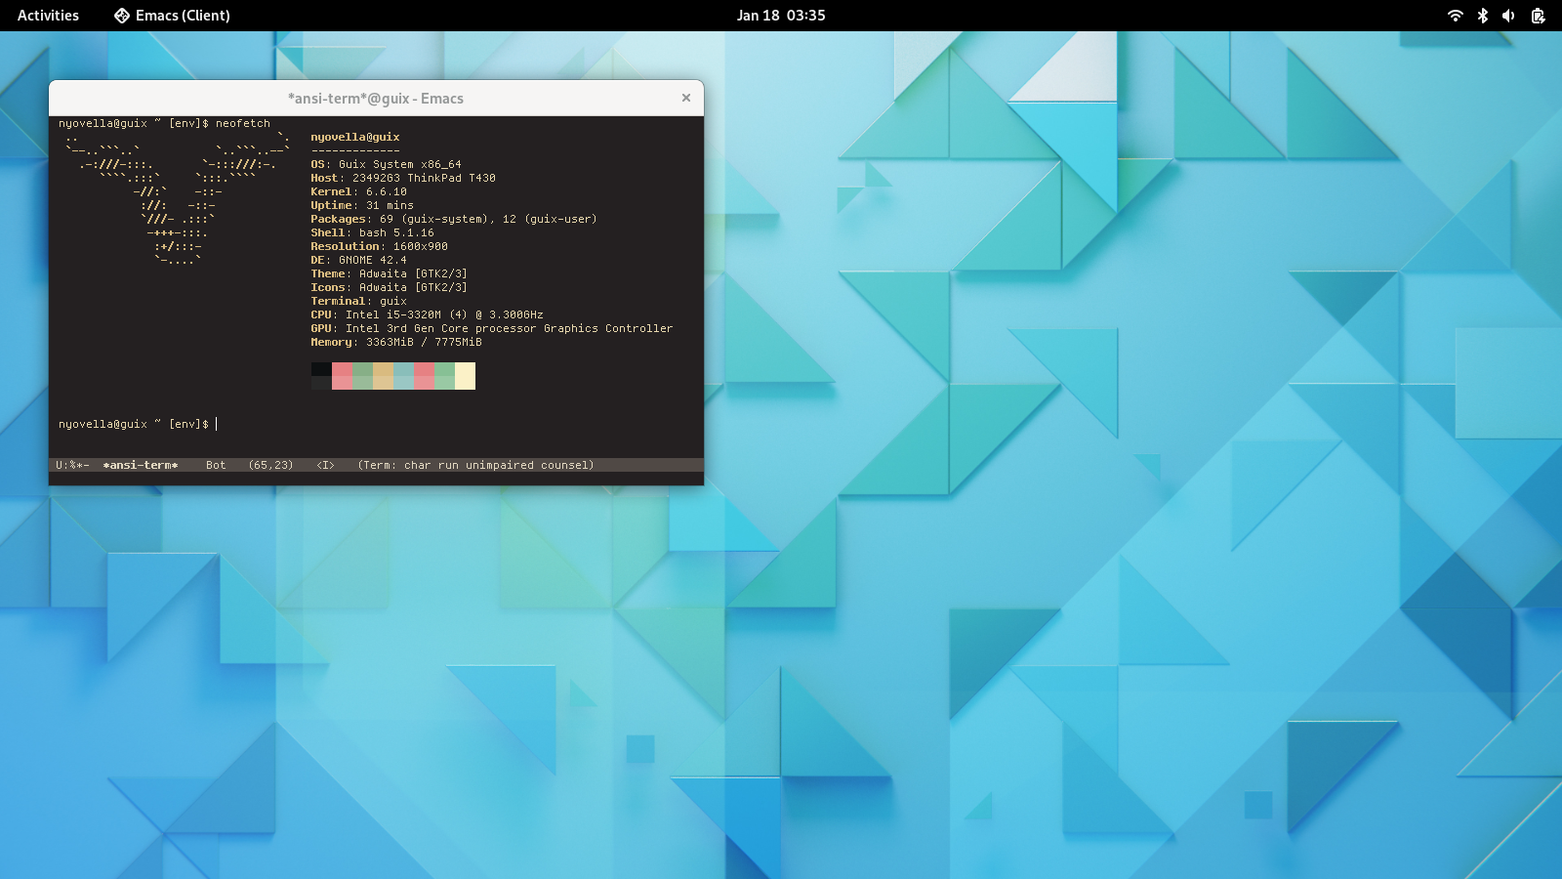1562x879 pixels.
Task: Click the *ansi-term* buffer name in mode line
Action: click(141, 465)
